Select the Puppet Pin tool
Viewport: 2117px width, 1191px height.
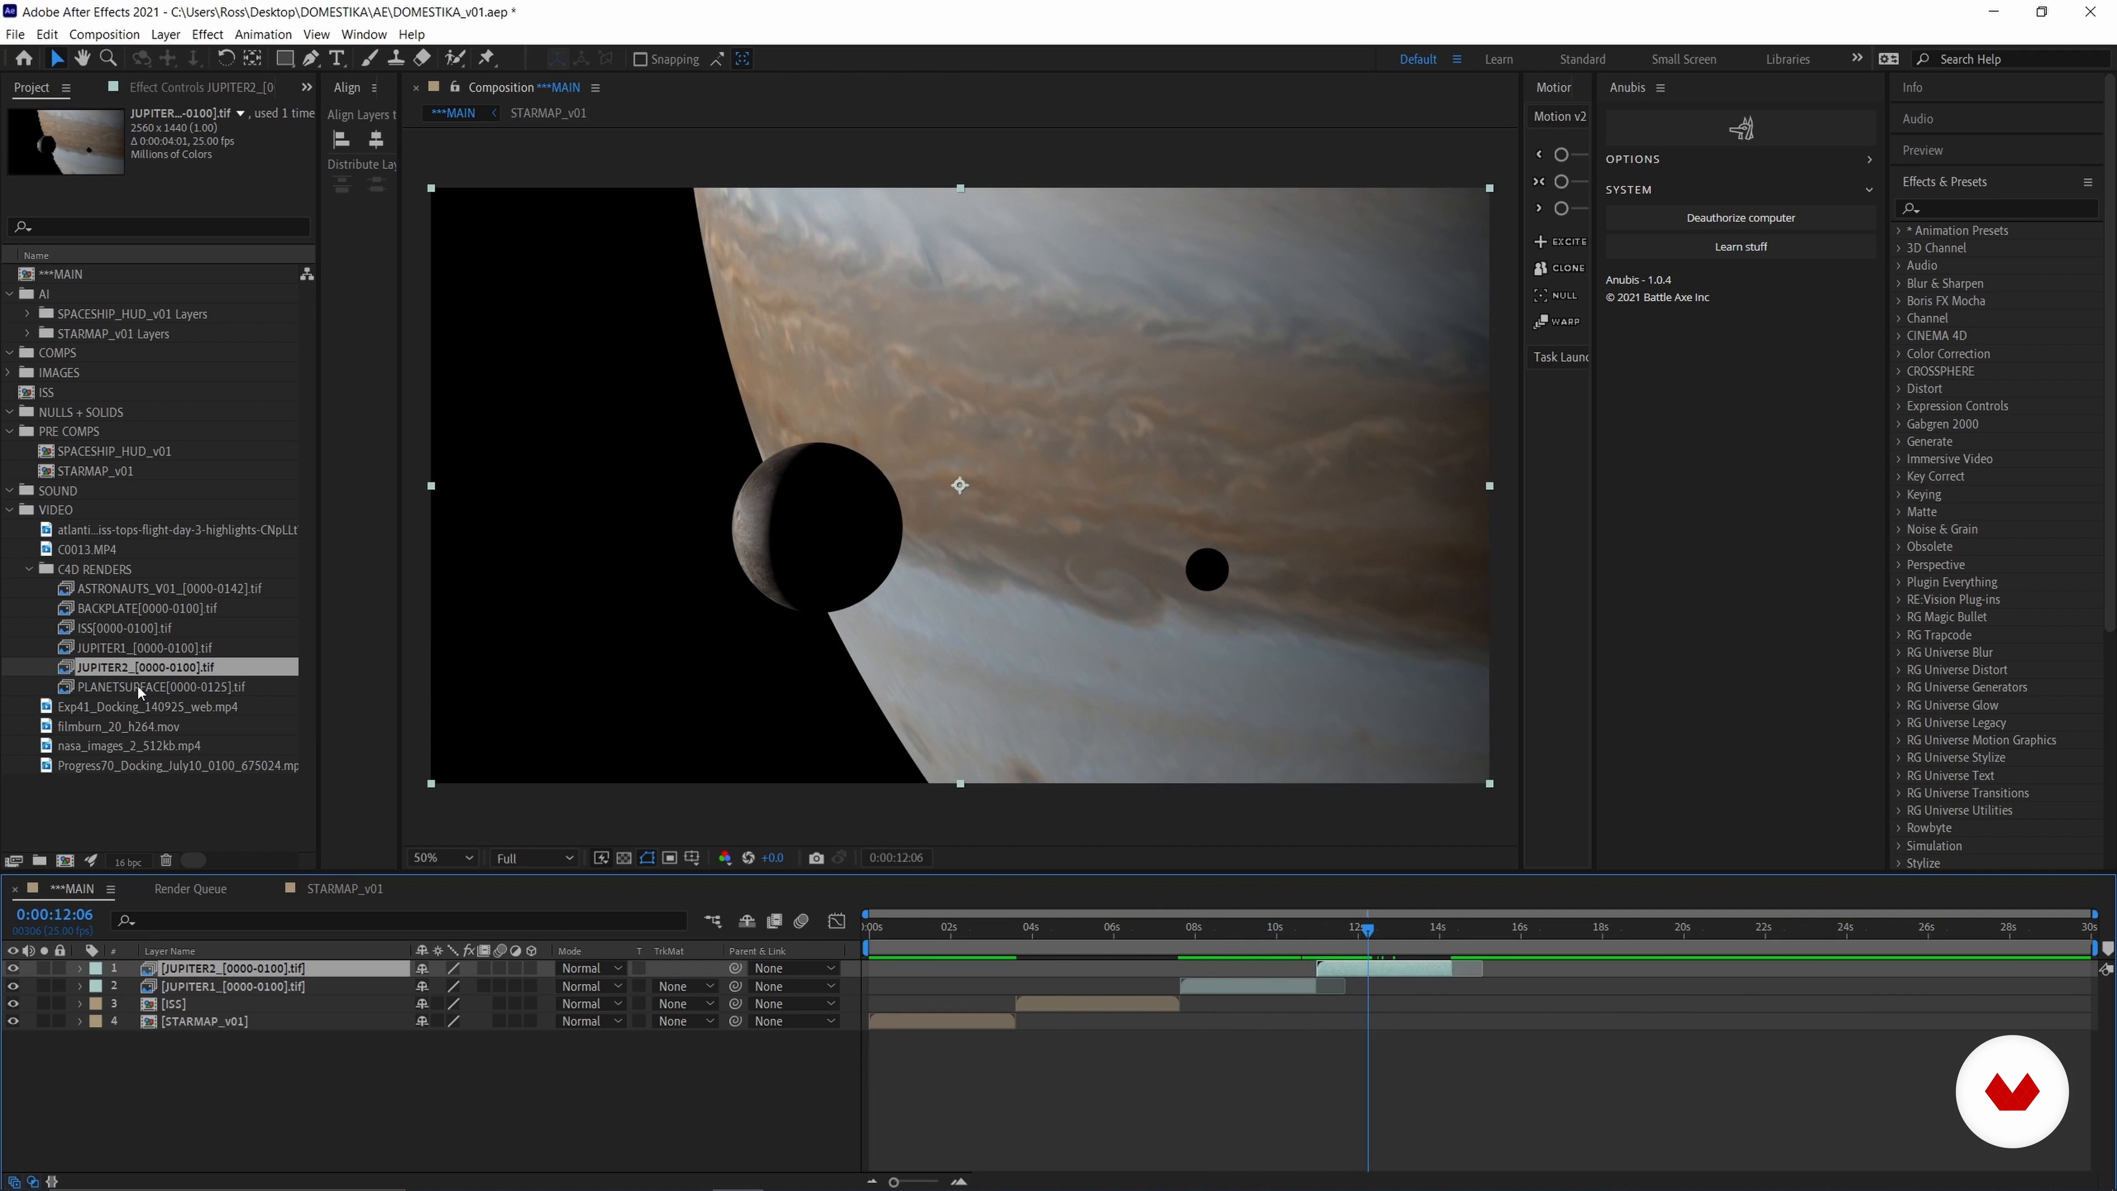coord(487,58)
